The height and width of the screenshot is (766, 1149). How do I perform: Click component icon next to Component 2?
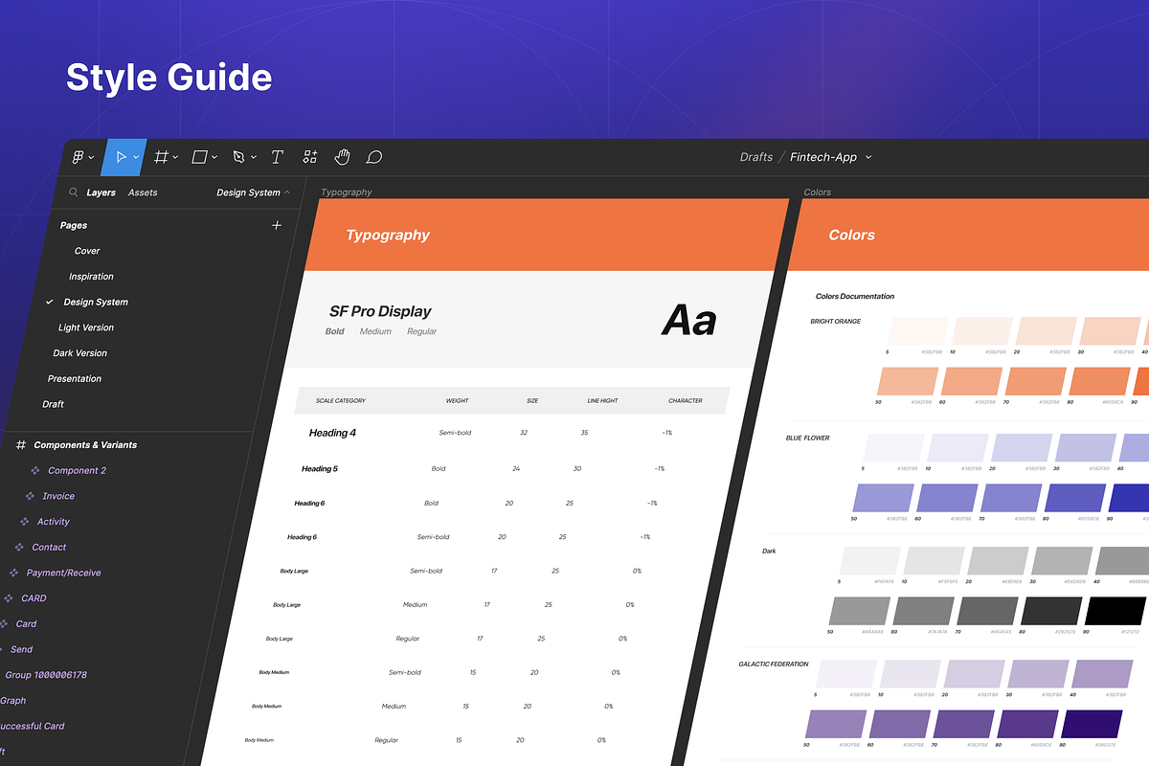(35, 471)
